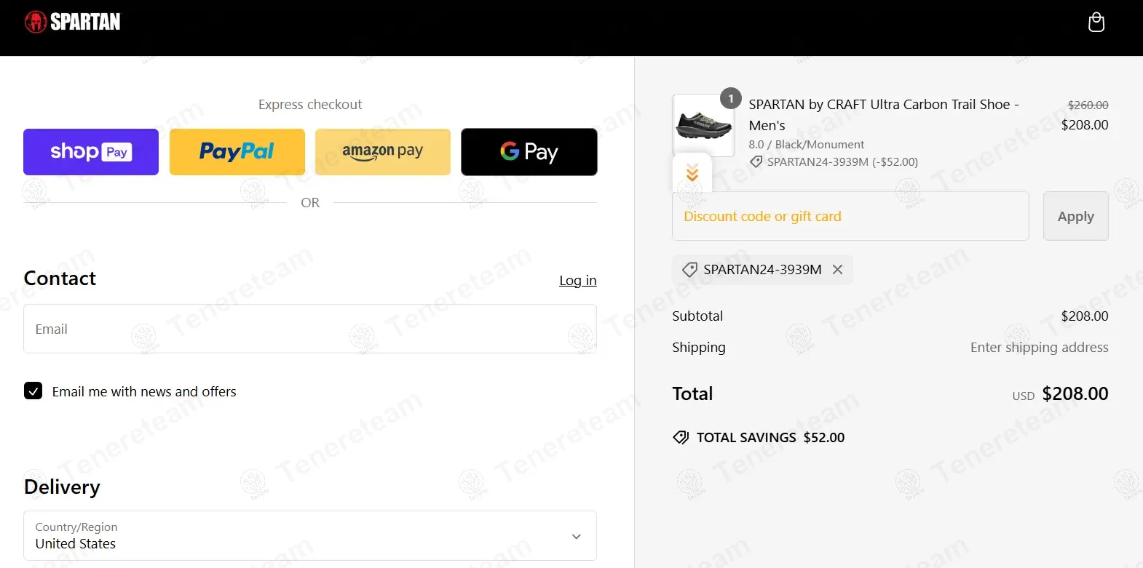1143x568 pixels.
Task: Pay with Shop Pay express button
Action: (91, 152)
